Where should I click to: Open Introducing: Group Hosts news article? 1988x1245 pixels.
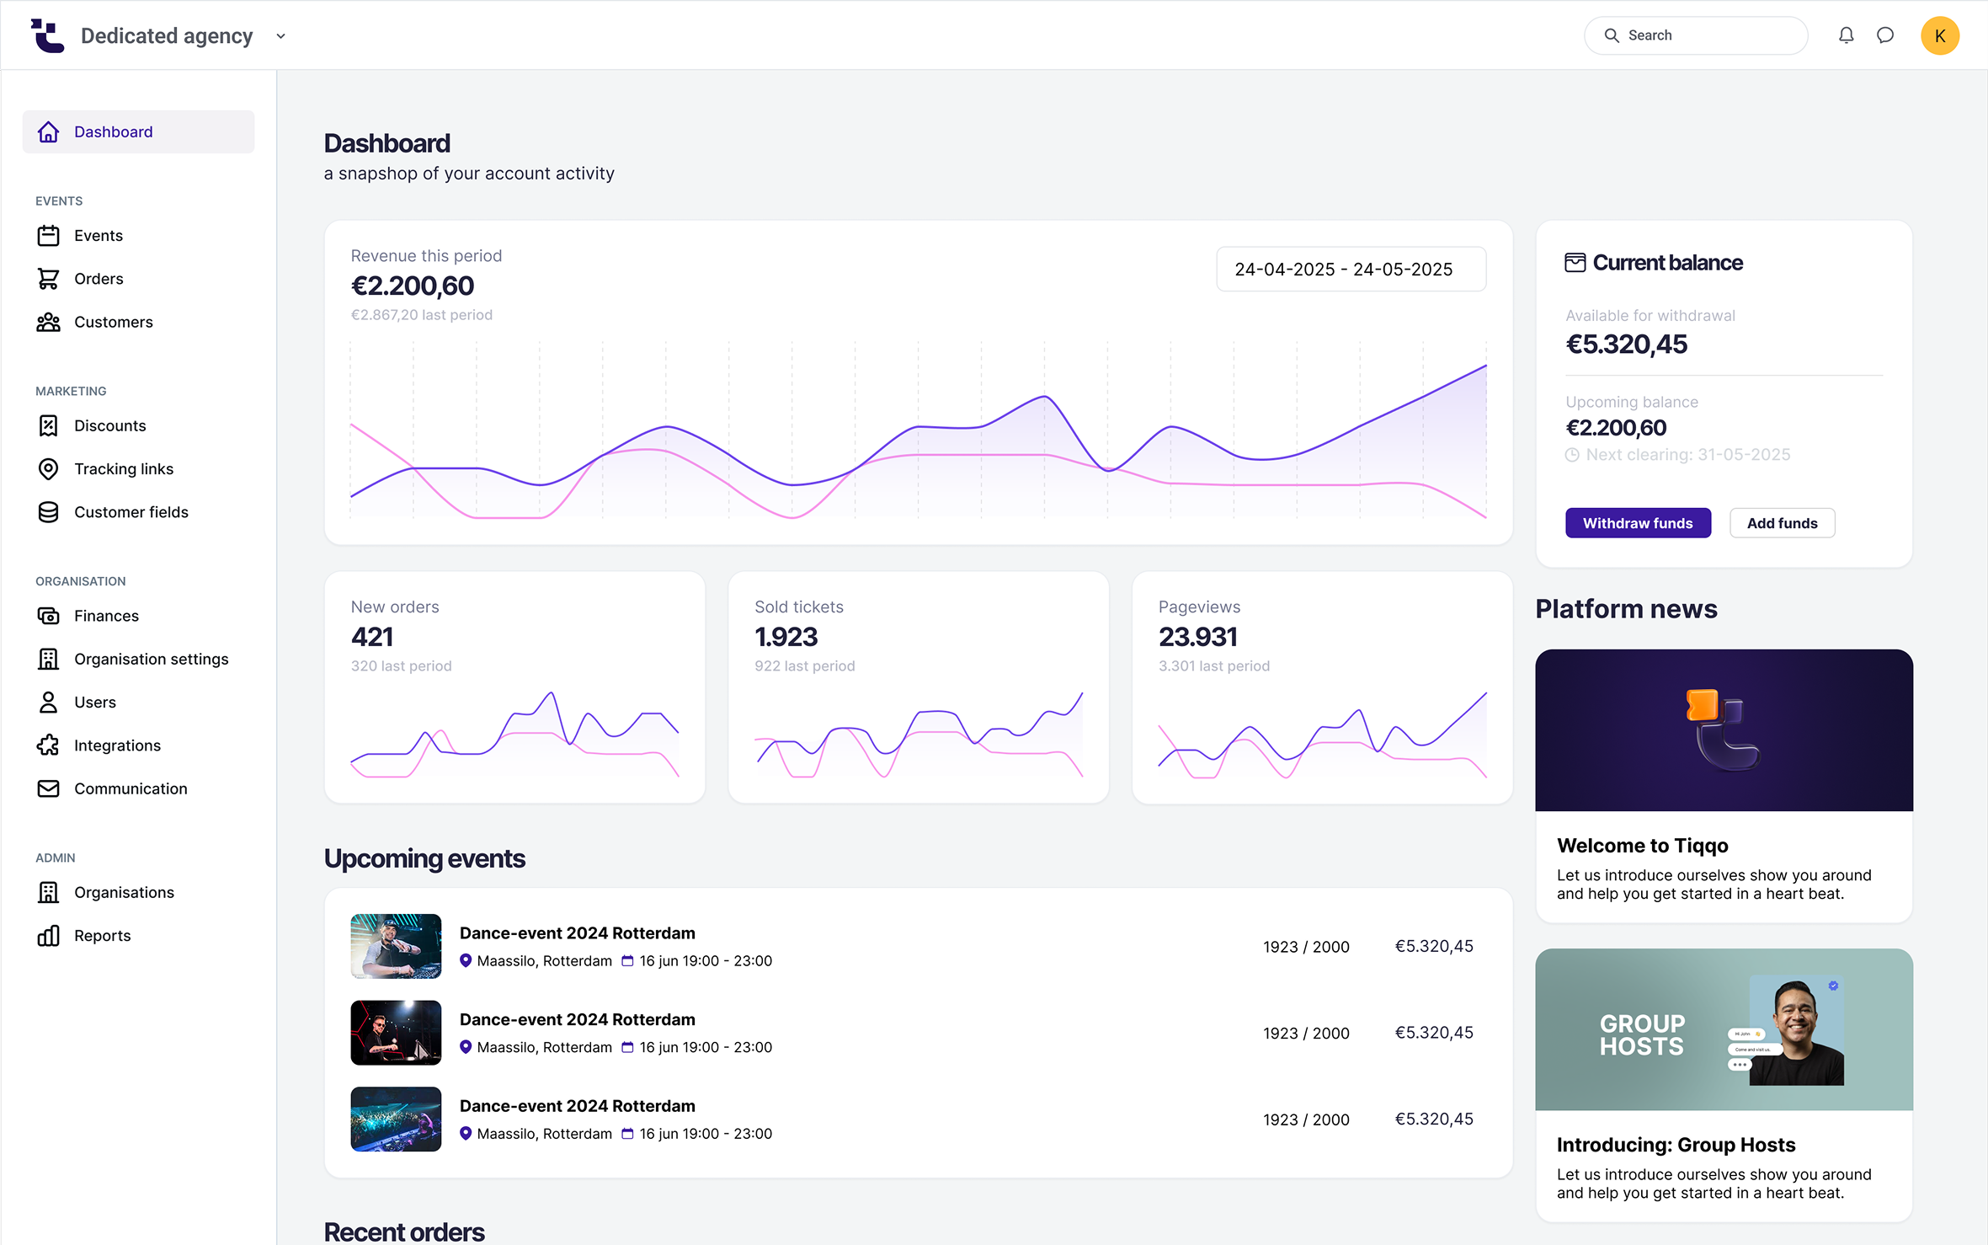tap(1676, 1145)
